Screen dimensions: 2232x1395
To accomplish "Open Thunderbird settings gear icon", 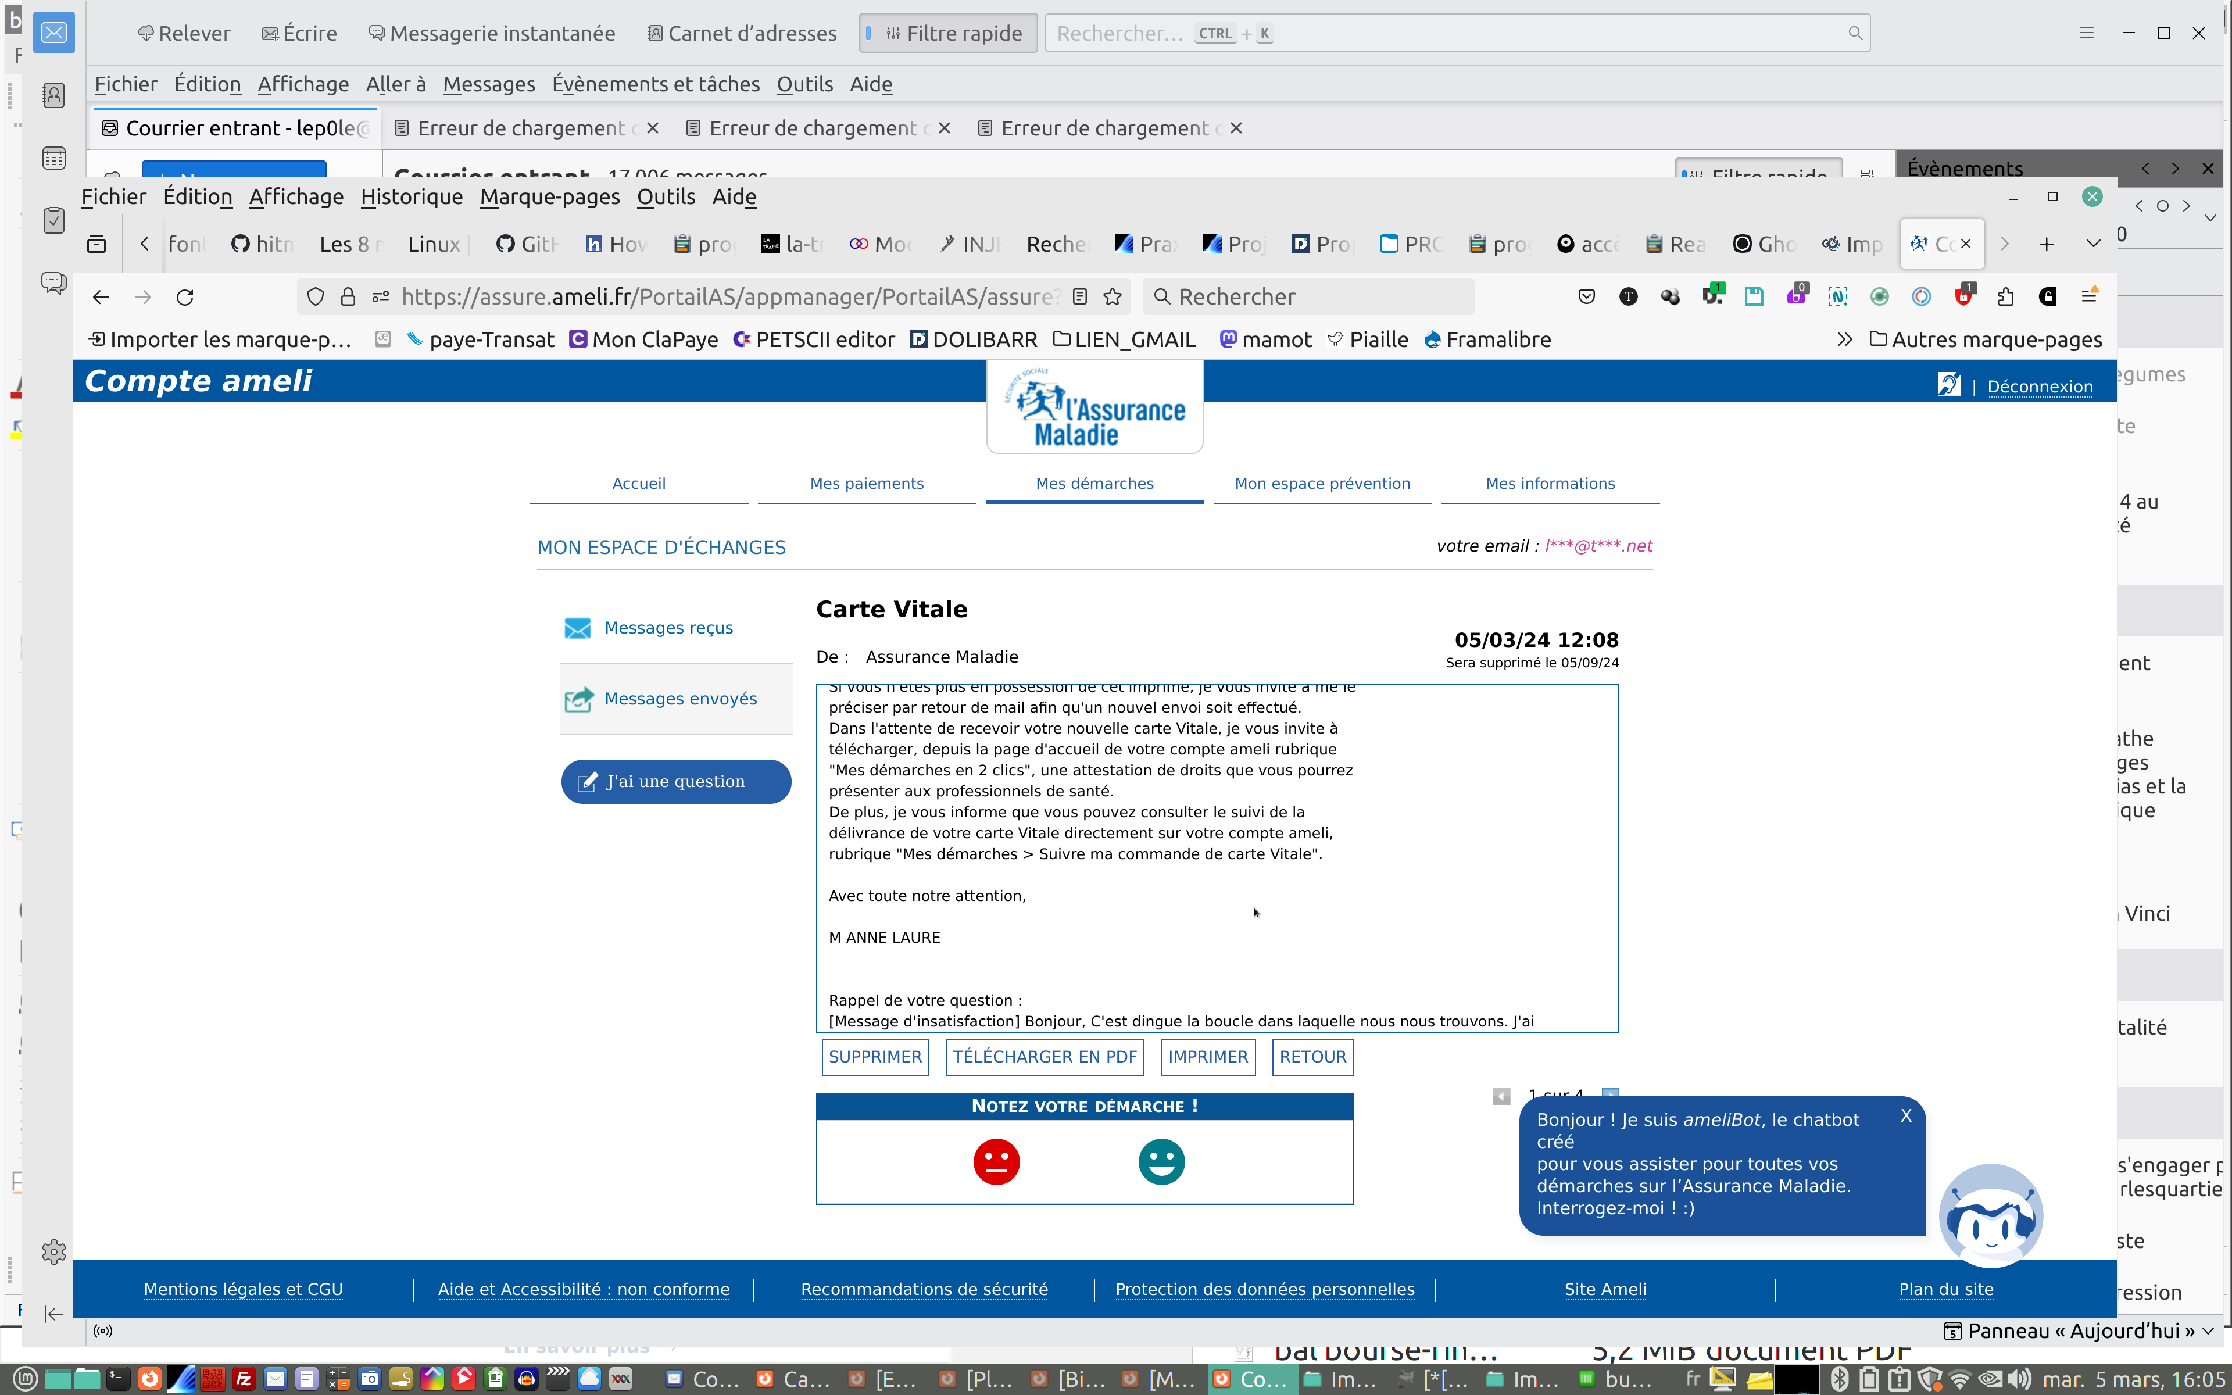I will tap(53, 1252).
